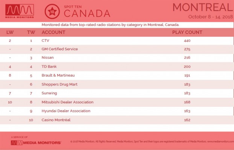Select the Casino Montréal row
Viewport: 234px width, 150px height.
pos(117,120)
